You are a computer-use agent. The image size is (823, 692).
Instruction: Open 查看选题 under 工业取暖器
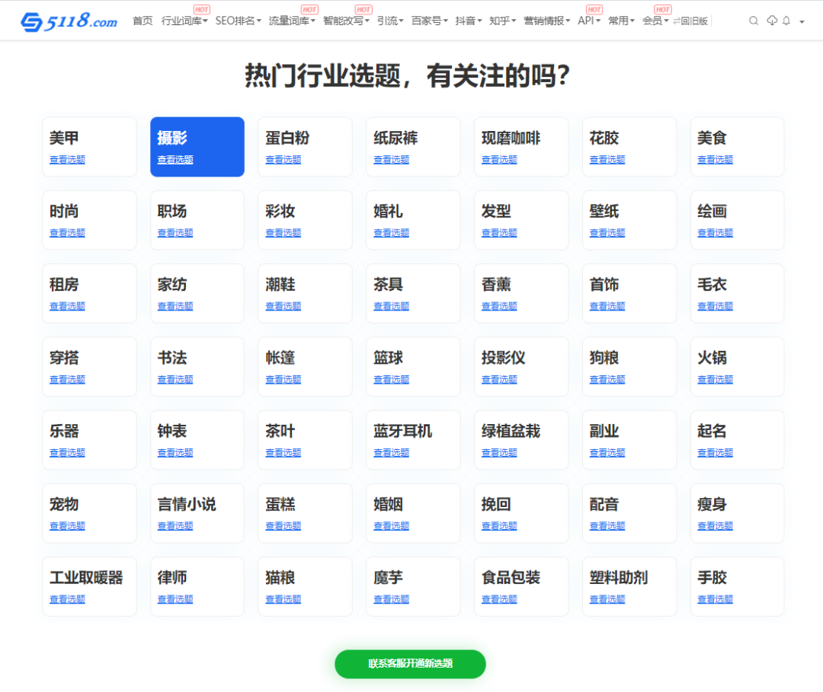pos(67,599)
